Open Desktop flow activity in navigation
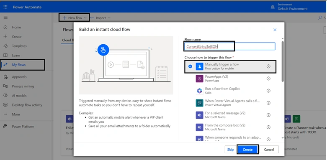The height and width of the screenshot is (160, 327). tap(27, 105)
